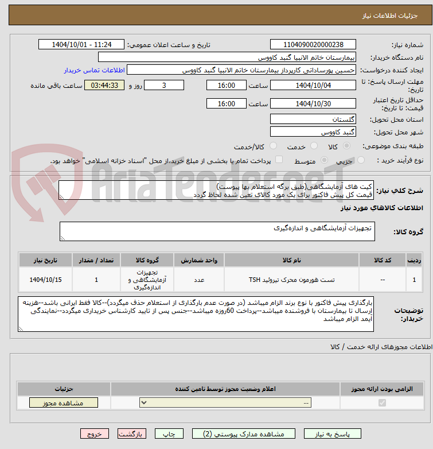
Task: Click the buyer notes textarea
Action: click(196, 314)
